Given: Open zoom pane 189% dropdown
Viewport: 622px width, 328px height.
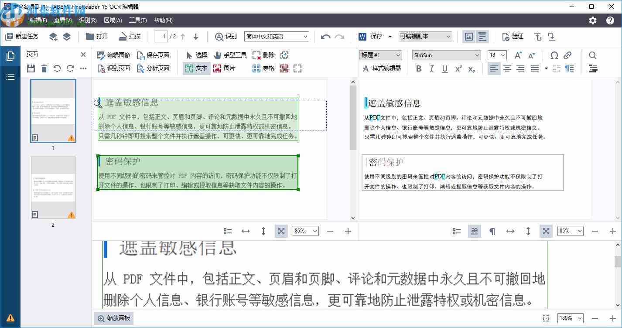Looking at the screenshot, I should tap(571, 318).
